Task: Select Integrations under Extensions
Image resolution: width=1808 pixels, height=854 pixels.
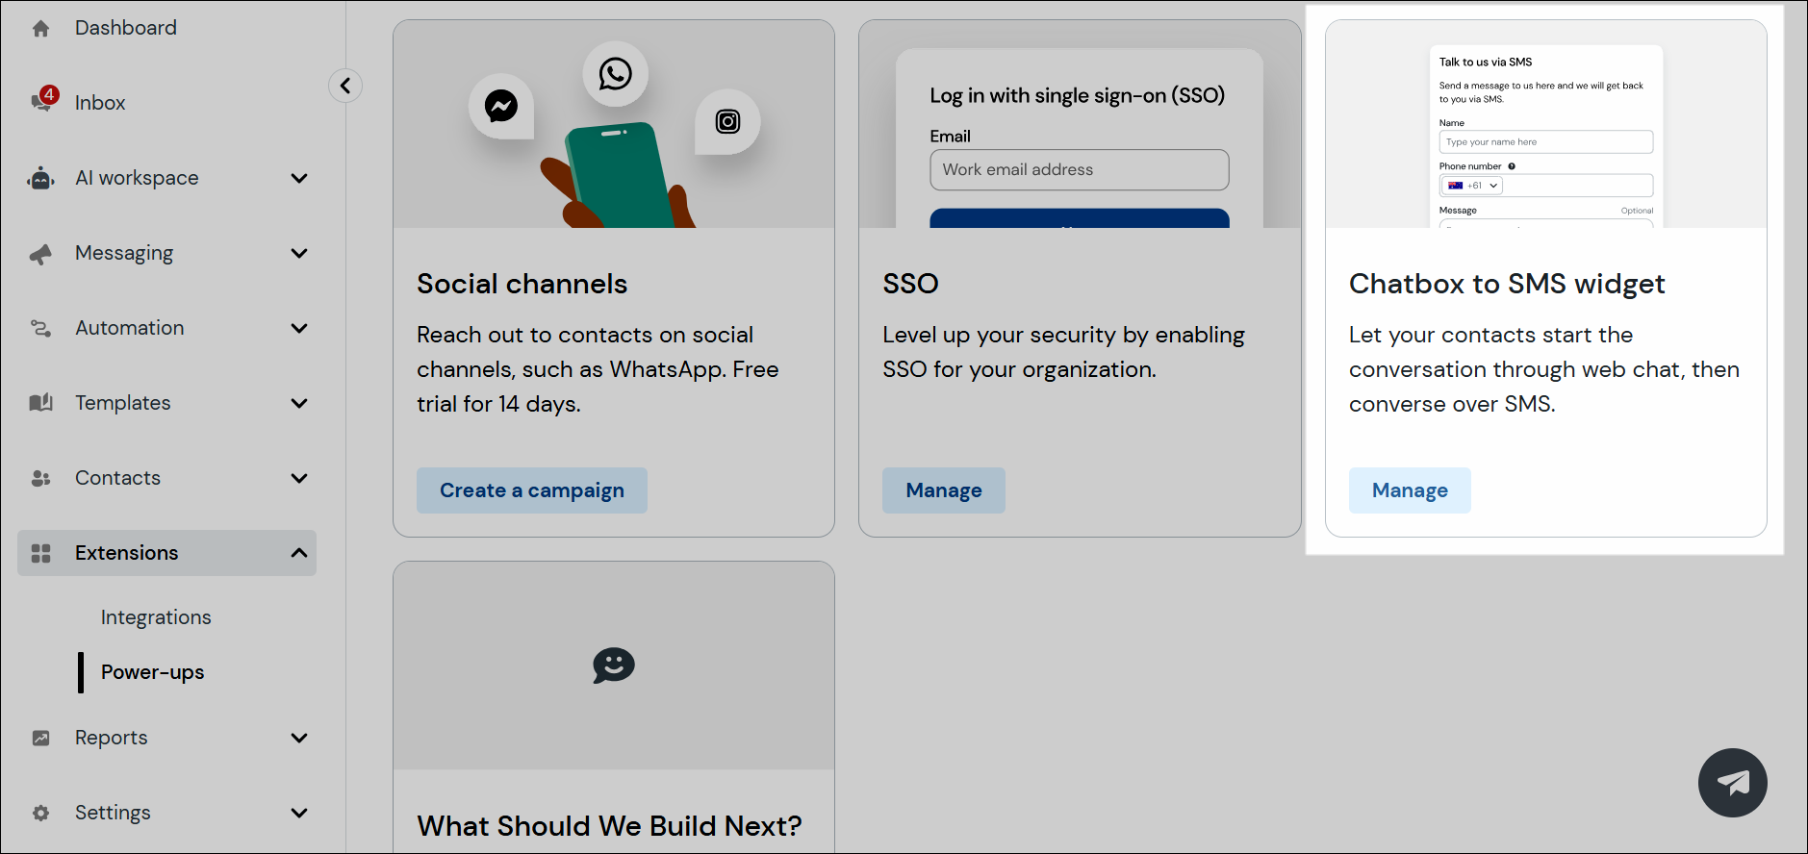Action: 156,617
